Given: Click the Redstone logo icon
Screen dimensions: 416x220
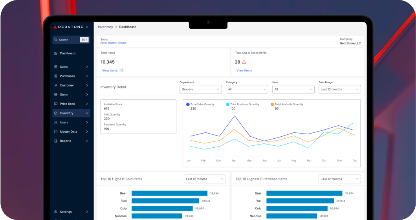Looking at the screenshot, I should [55, 27].
